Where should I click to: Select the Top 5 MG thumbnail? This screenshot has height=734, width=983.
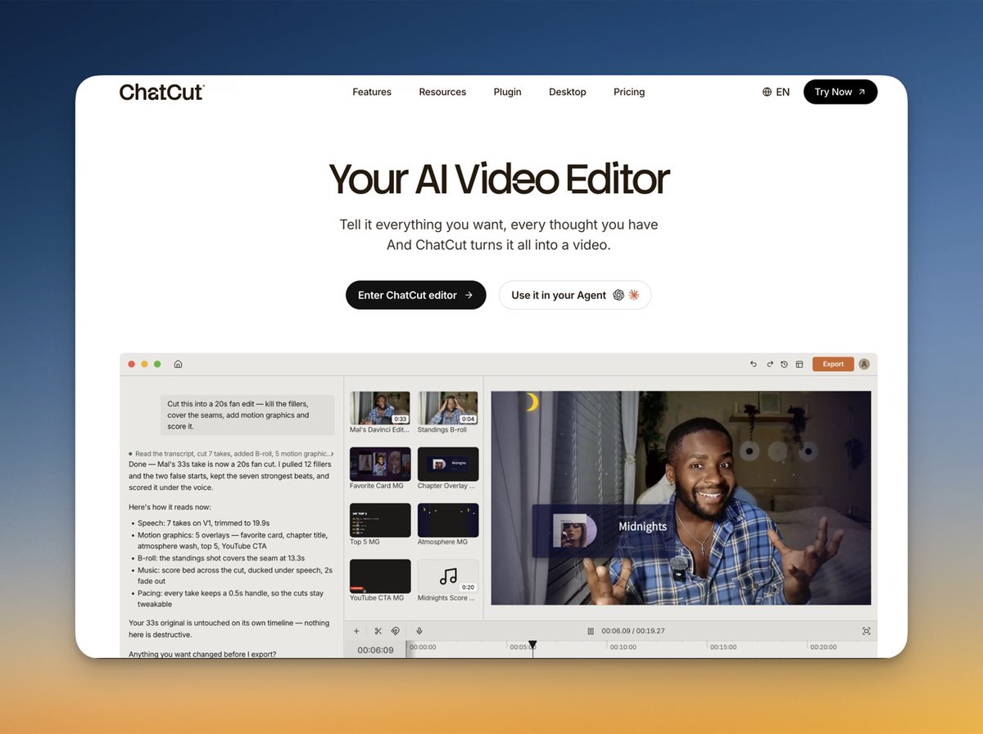click(x=380, y=520)
